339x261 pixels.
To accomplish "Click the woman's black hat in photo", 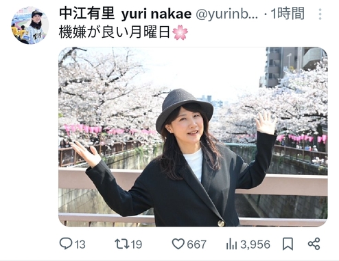I will (184, 109).
